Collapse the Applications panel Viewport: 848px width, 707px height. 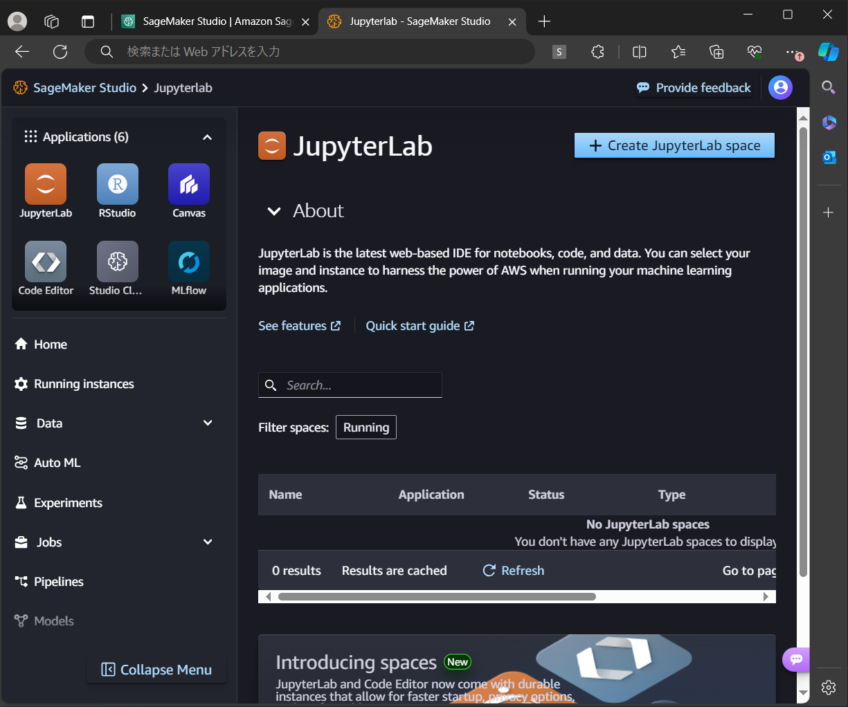207,136
